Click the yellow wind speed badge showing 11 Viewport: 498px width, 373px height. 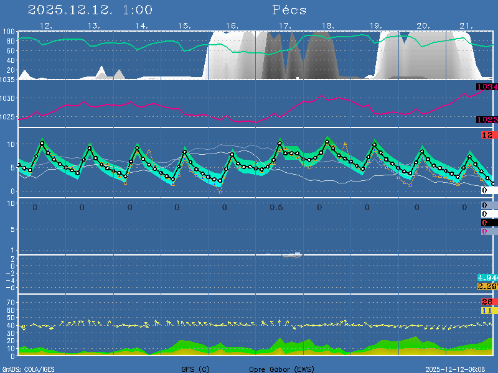[x=487, y=310]
